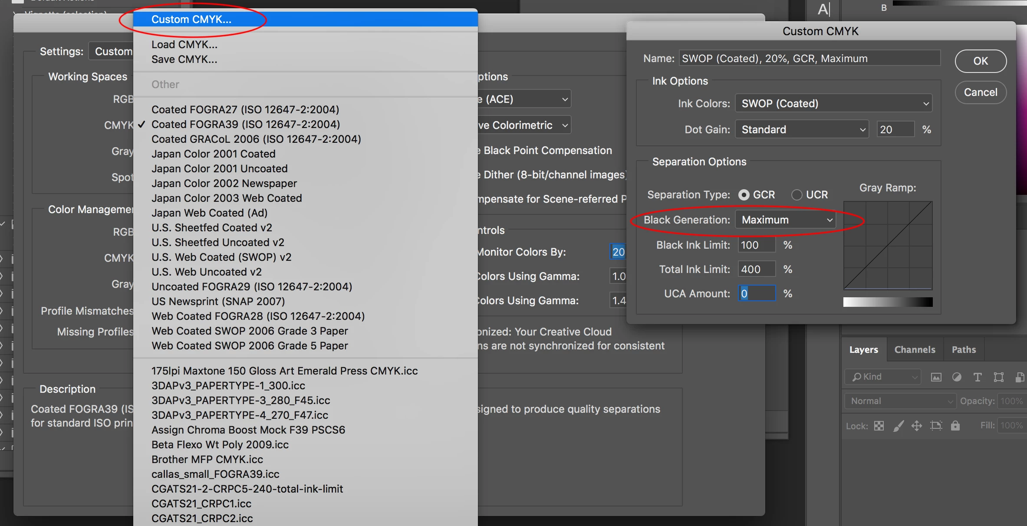
Task: Click the Gray Ramp curve graph
Action: [x=888, y=245]
